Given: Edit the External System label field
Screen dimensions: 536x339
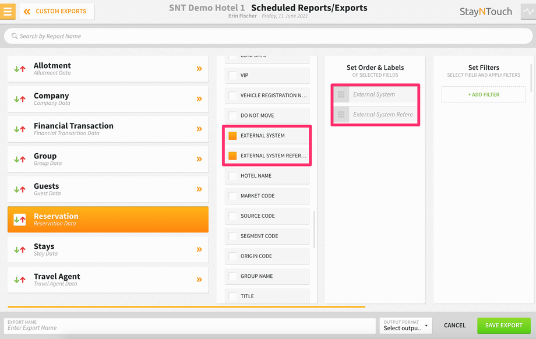Looking at the screenshot, I should click(x=383, y=94).
